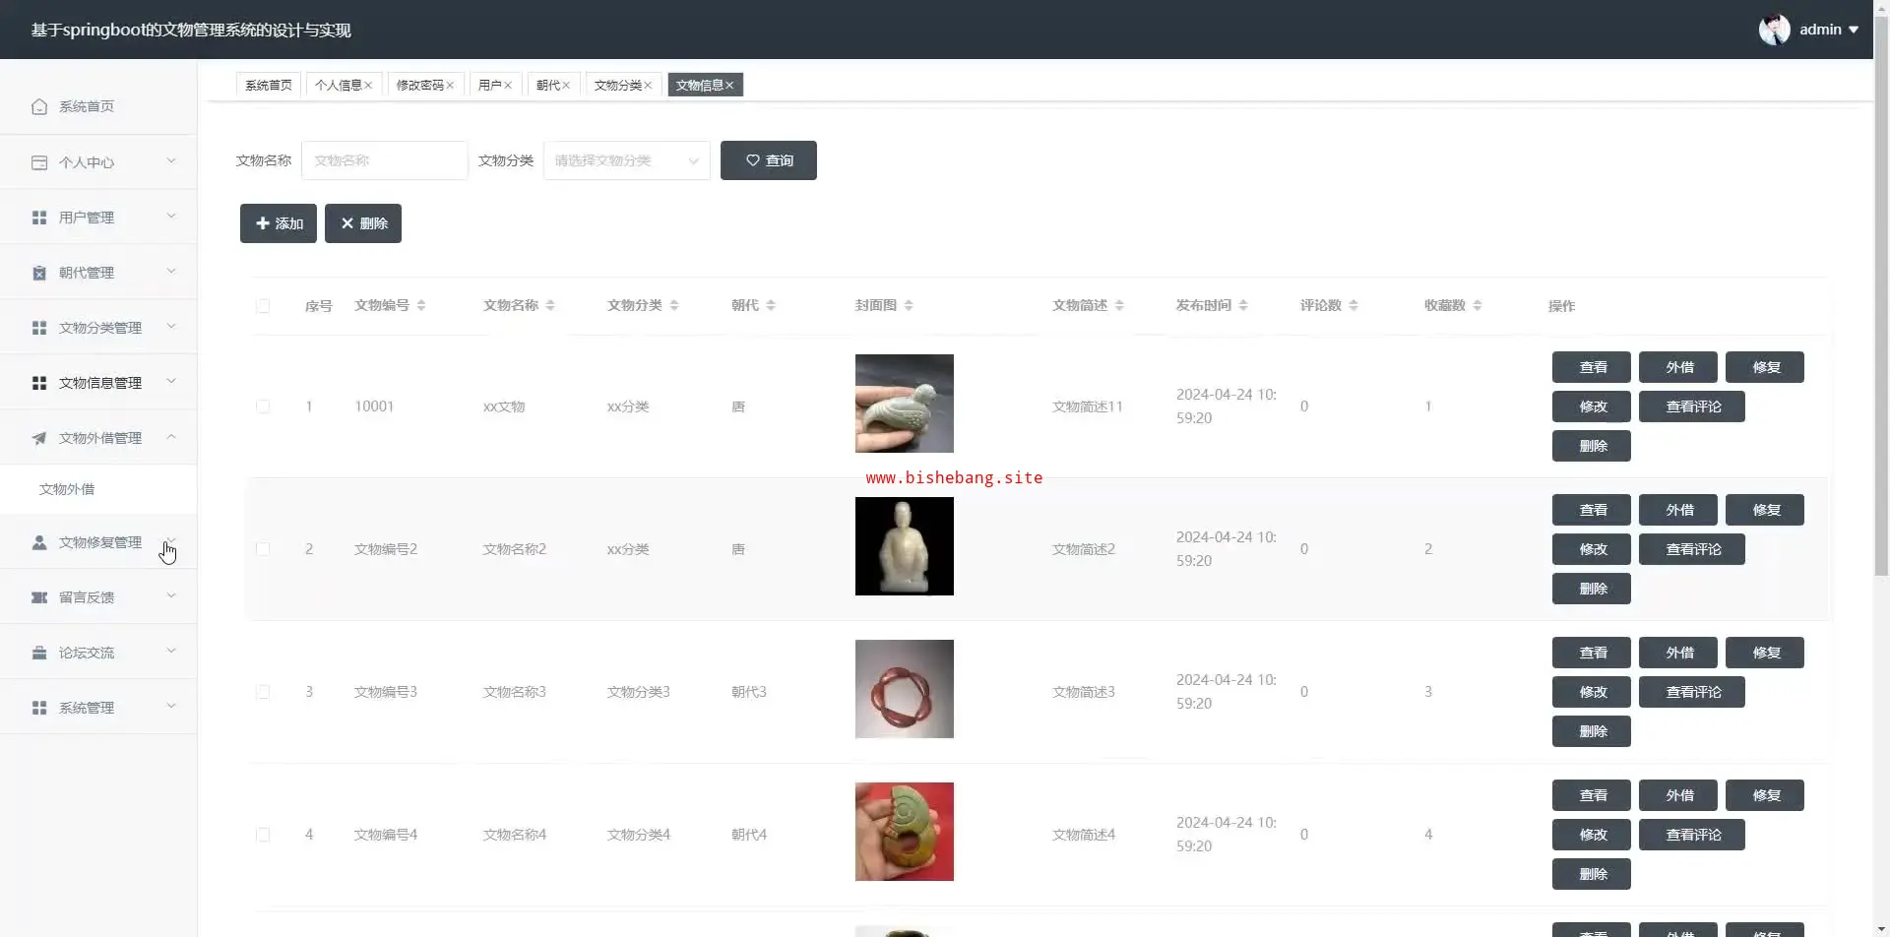This screenshot has width=1890, height=937.
Task: Click the 论坛交流 briefcase icon
Action: 39,653
